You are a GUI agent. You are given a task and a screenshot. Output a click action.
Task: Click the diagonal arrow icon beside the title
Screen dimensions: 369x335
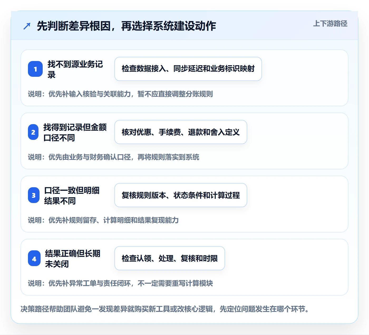(x=27, y=26)
